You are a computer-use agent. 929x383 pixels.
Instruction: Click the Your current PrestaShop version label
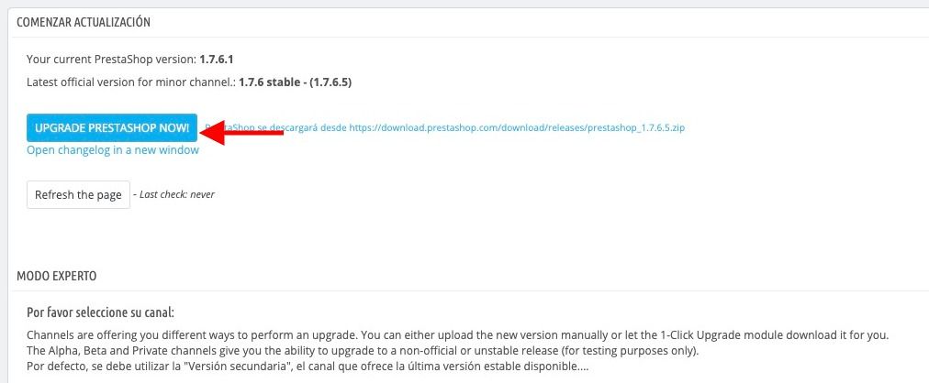pyautogui.click(x=112, y=60)
